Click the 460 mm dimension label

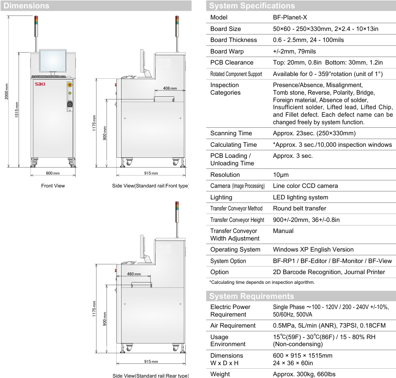(x=134, y=274)
